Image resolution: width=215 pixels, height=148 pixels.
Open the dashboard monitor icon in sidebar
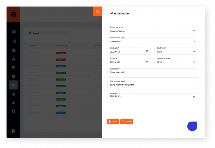(13, 32)
